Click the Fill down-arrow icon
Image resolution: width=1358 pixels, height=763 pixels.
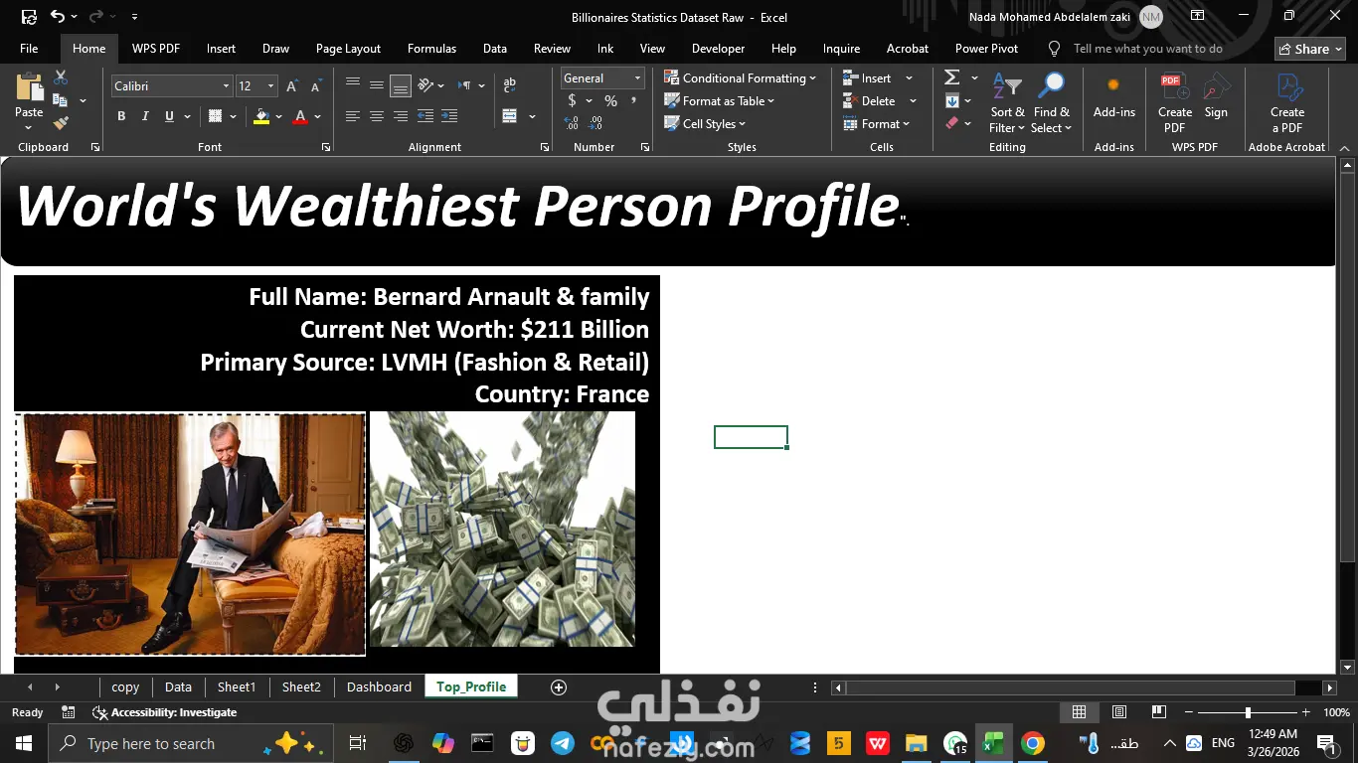pos(951,101)
